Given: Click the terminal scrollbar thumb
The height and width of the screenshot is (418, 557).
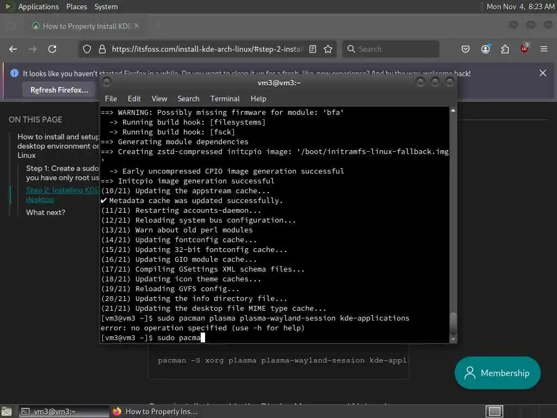Looking at the screenshot, I should coord(453,324).
